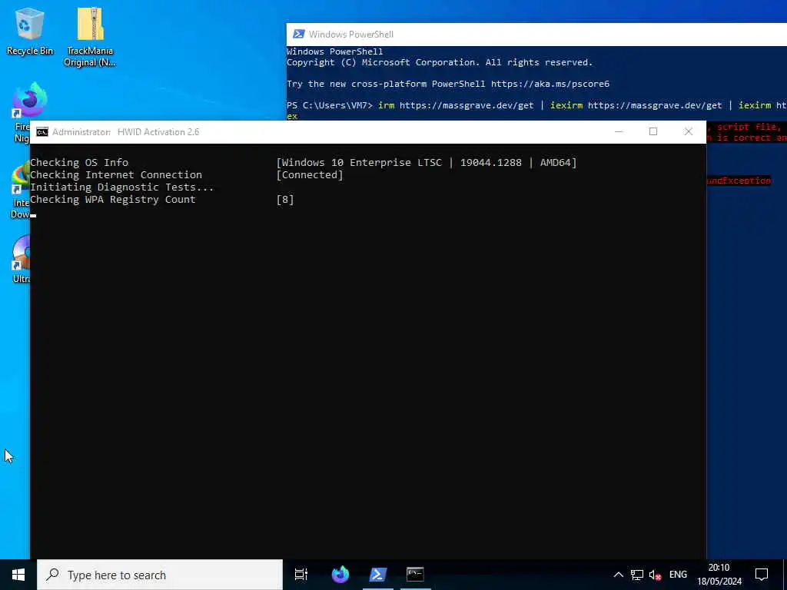Switch to PowerShell via taskbar button
Viewport: 787px width, 590px height.
click(x=377, y=575)
